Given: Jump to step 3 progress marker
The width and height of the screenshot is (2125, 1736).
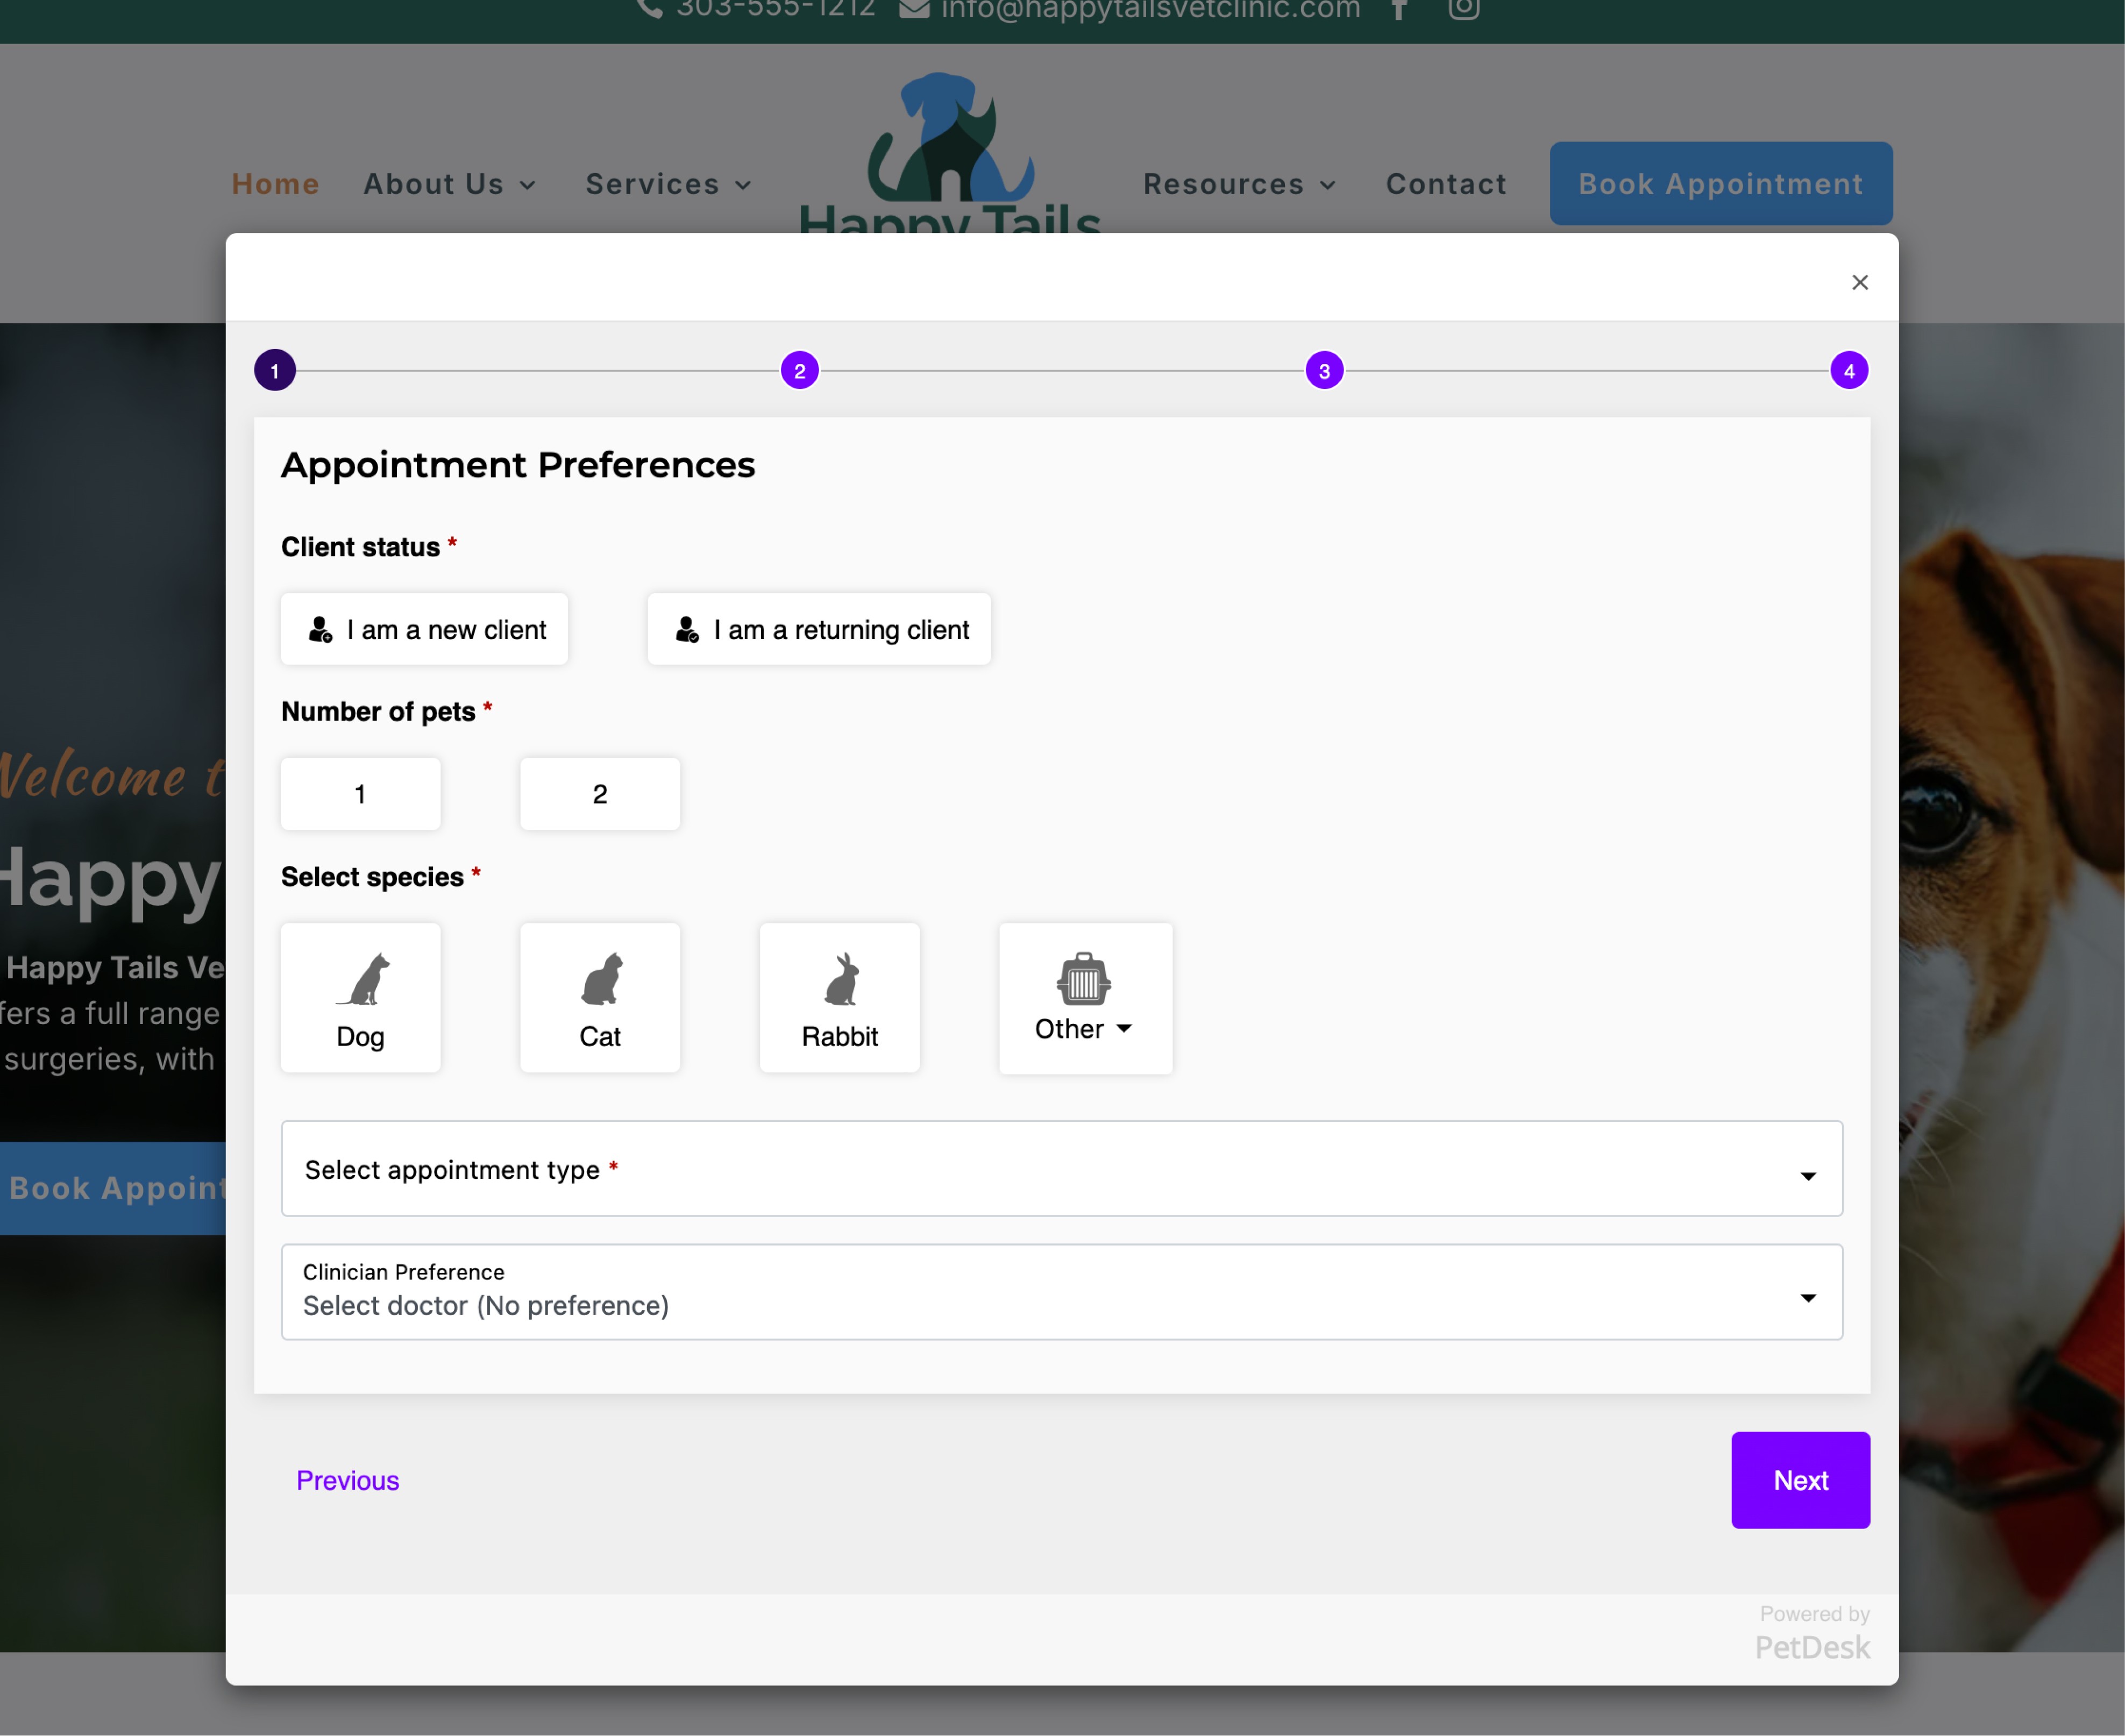Looking at the screenshot, I should (x=1324, y=371).
